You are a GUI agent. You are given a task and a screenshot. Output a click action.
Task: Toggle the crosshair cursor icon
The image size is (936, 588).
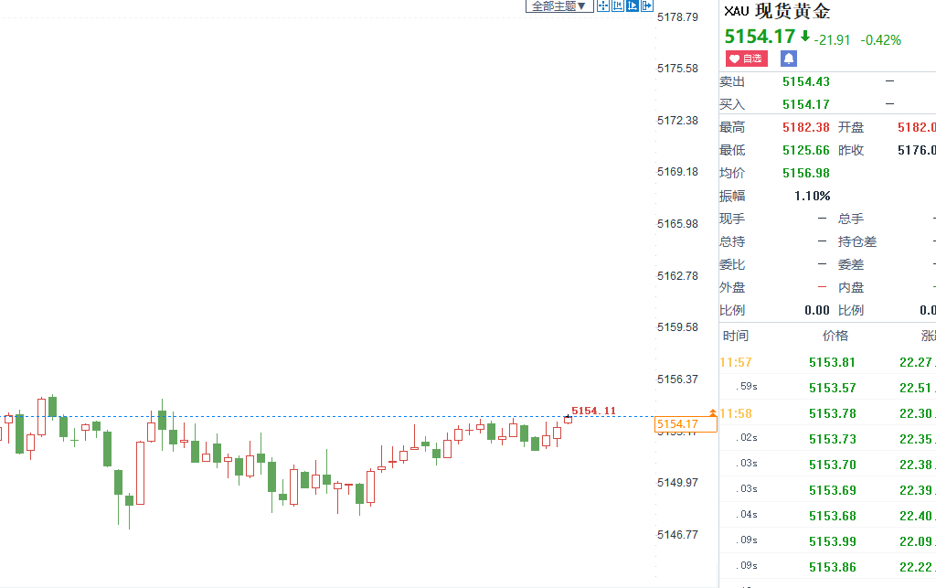click(x=603, y=6)
